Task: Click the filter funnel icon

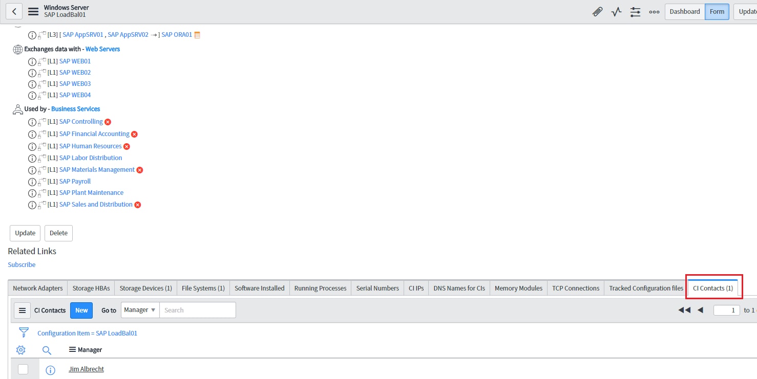Action: point(24,332)
